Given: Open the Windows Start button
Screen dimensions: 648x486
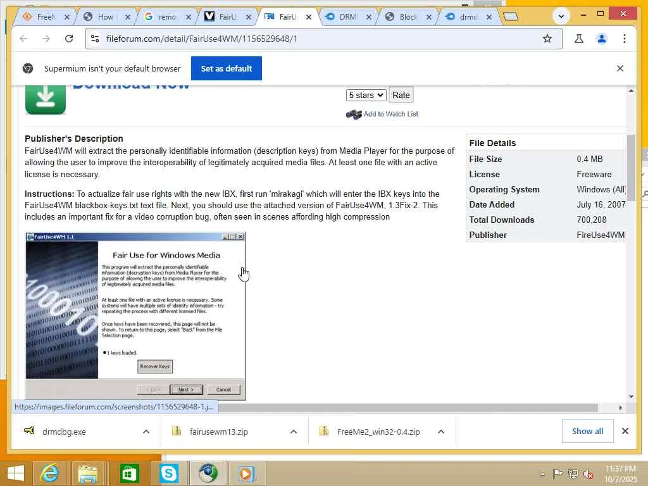Looking at the screenshot, I should [16, 473].
